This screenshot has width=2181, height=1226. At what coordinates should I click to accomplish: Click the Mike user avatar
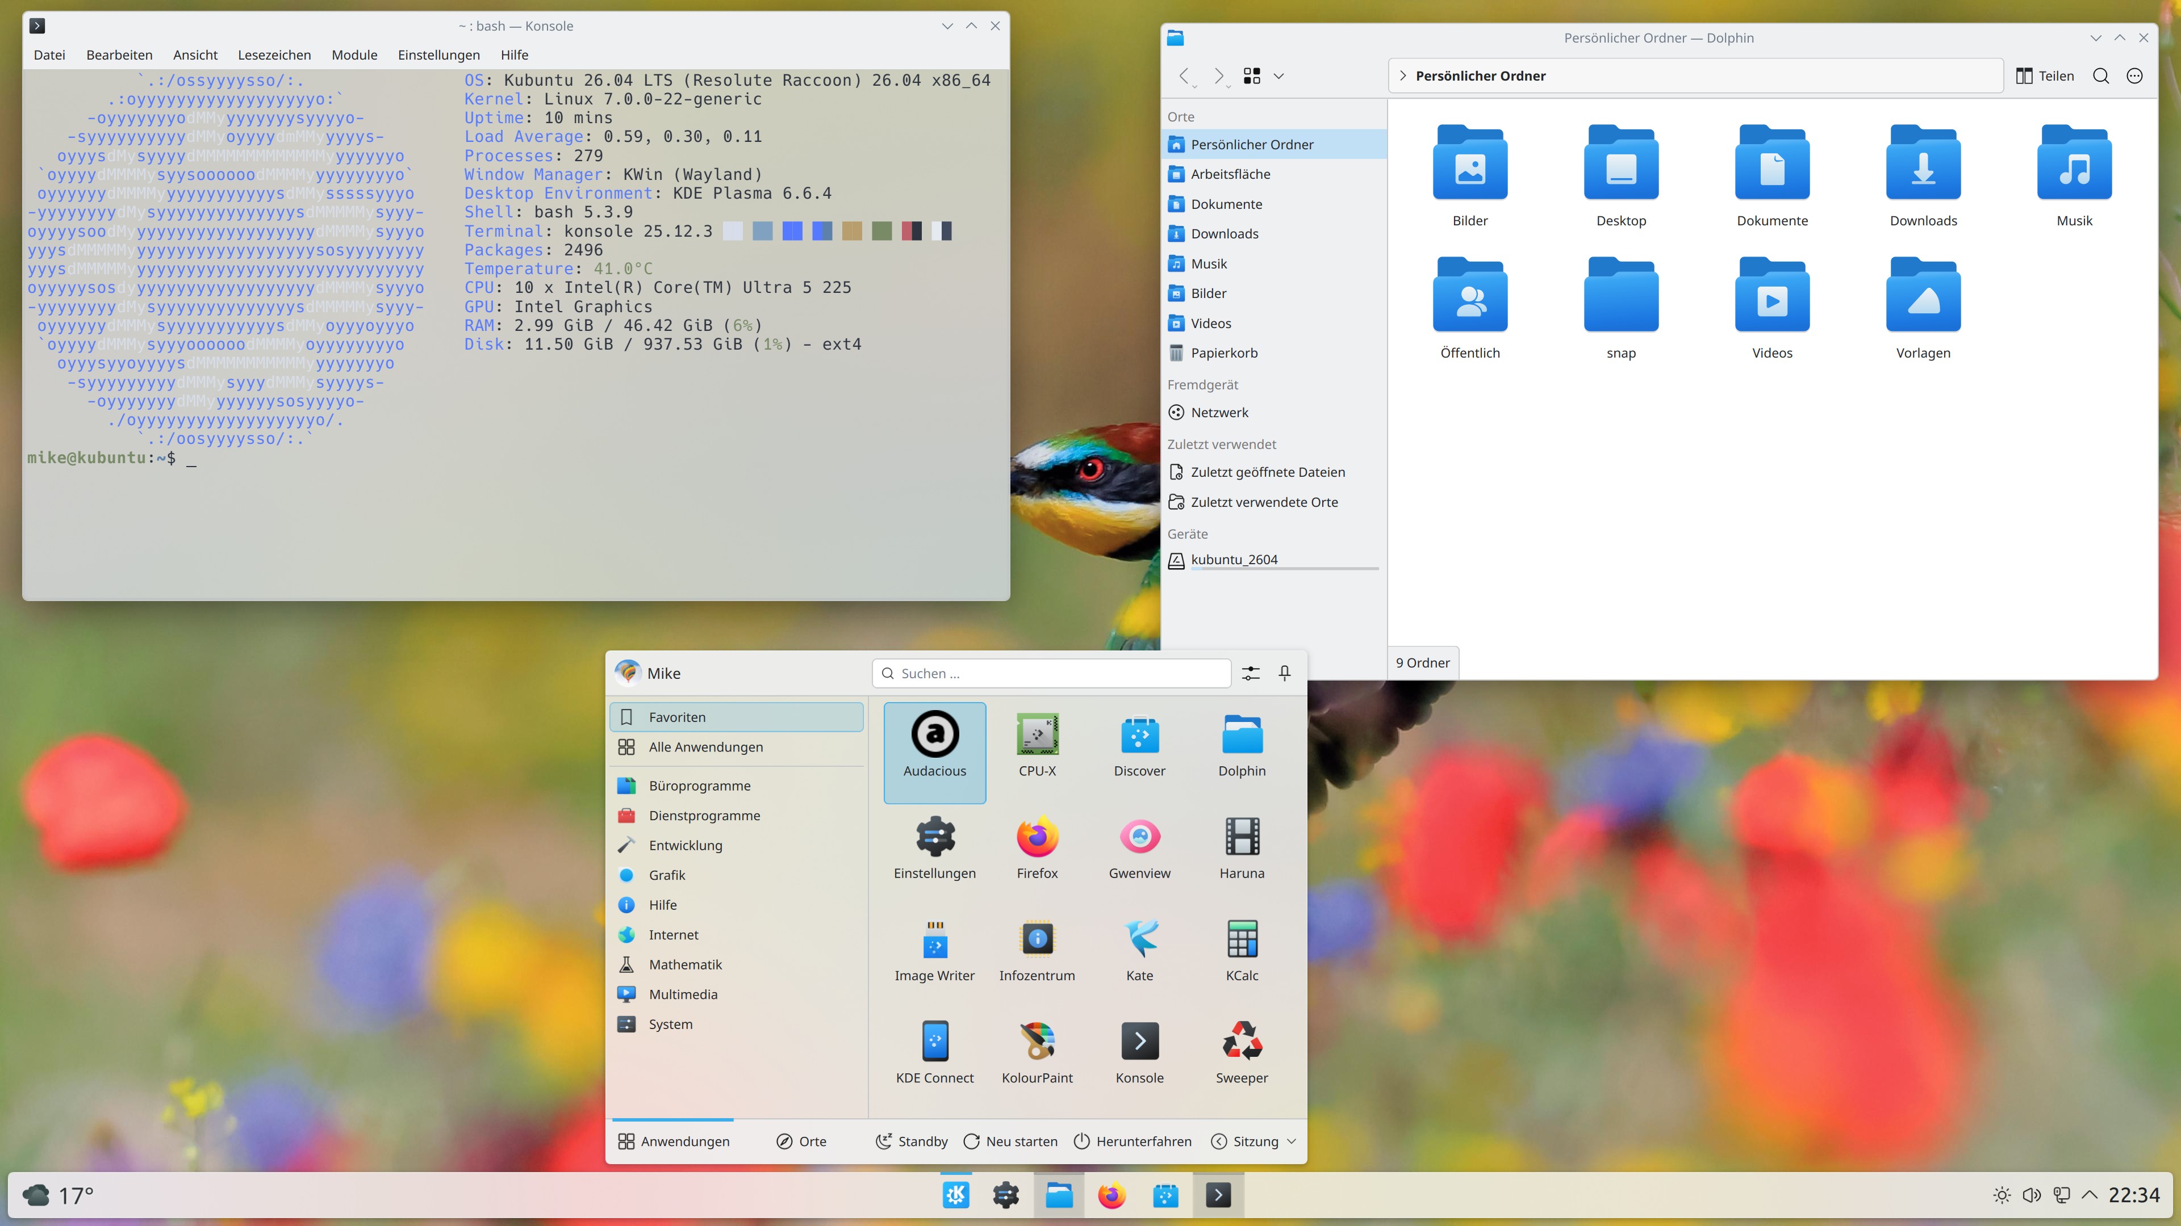(x=628, y=674)
